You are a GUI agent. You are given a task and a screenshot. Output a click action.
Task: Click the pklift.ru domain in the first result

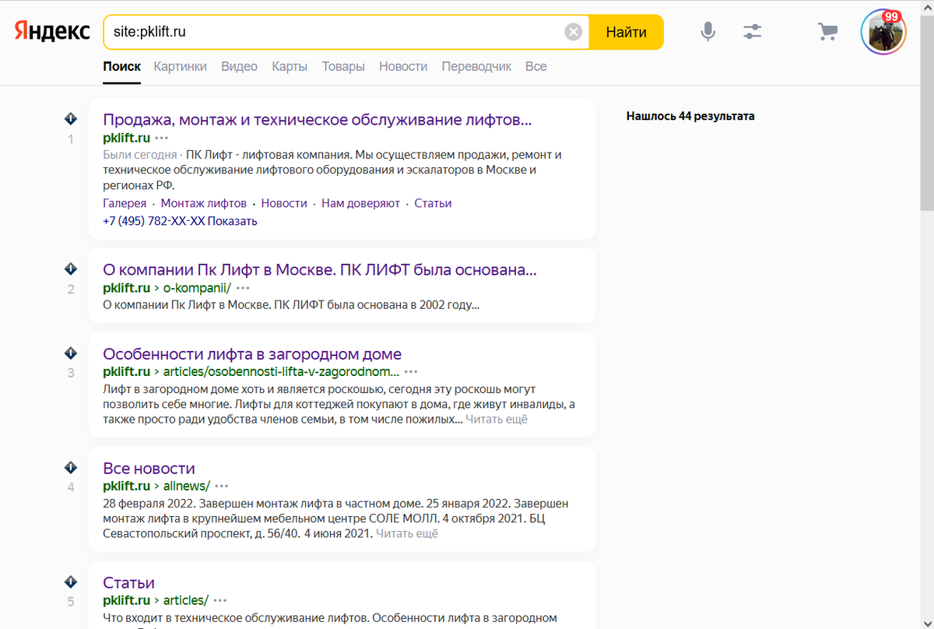tap(126, 138)
